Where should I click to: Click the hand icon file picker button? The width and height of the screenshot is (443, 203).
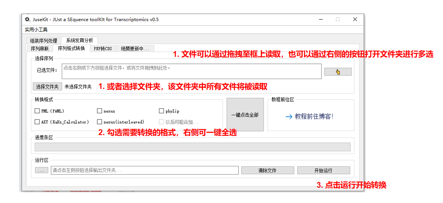(x=338, y=72)
